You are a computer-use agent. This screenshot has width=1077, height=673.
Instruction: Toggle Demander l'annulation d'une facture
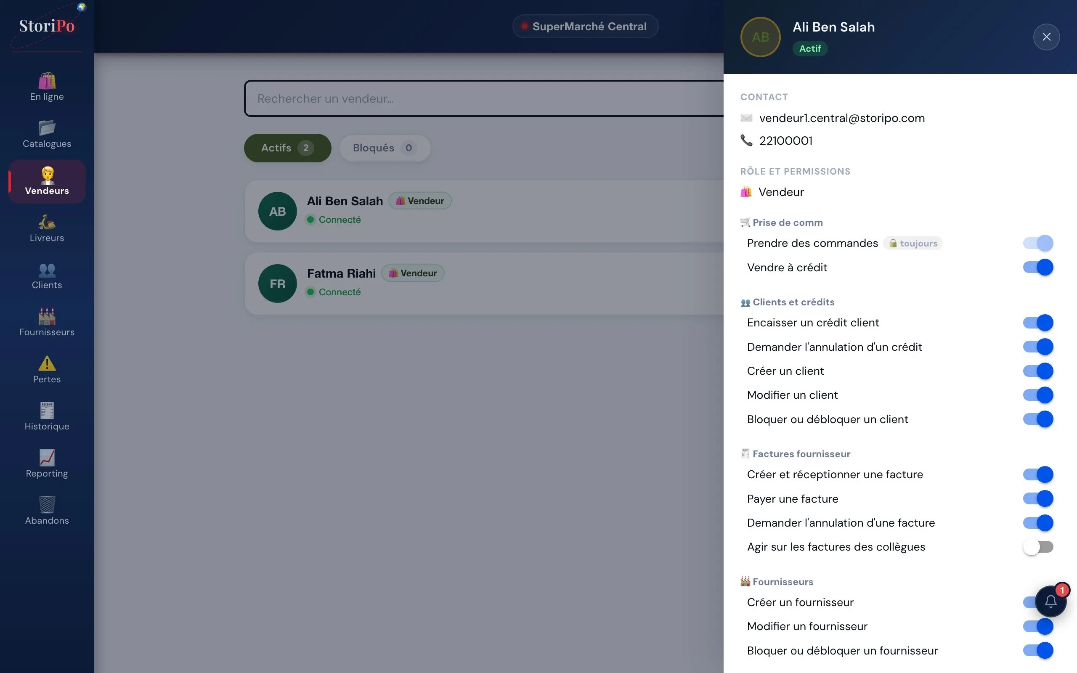[1038, 522]
